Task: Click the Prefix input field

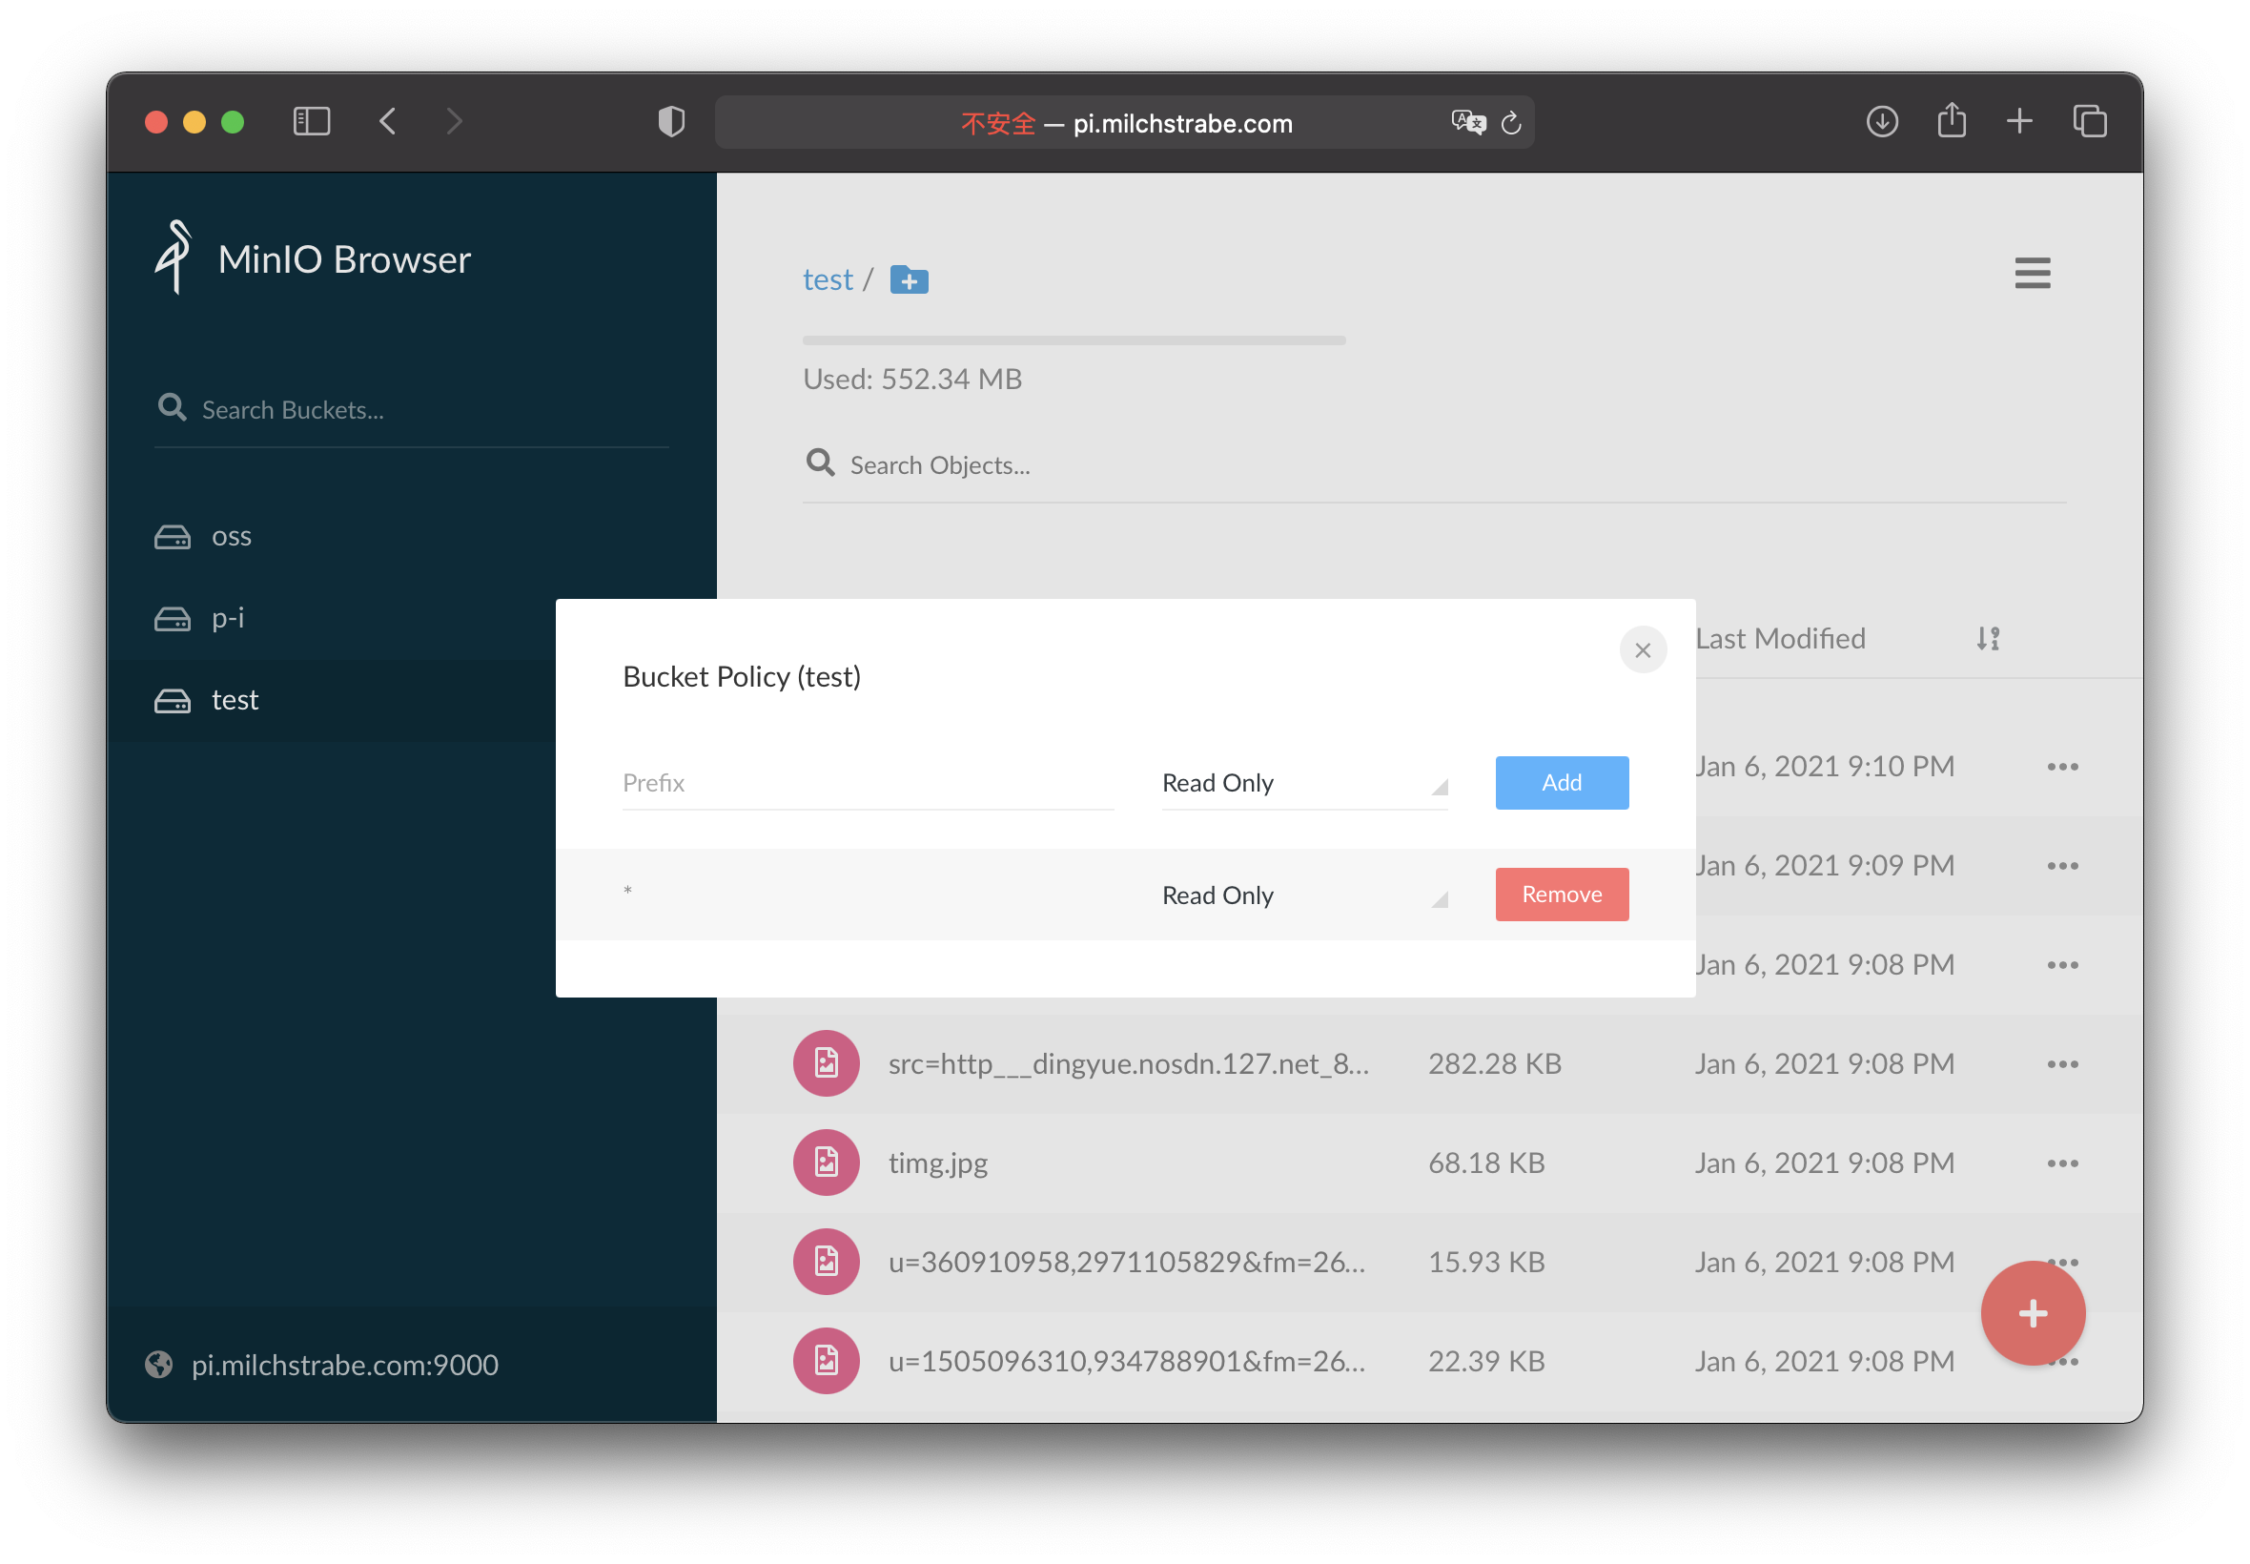Action: pos(867,783)
